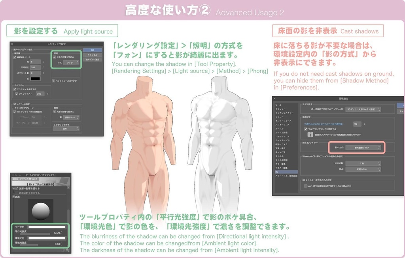
Task: Click the light direction sphere preview
Action: 41,210
